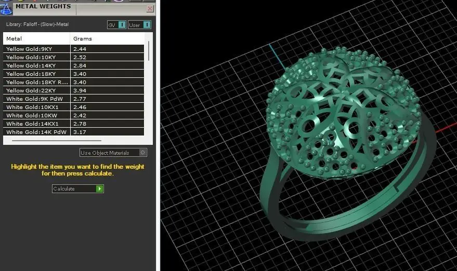Click the Metal Weights builder icon
The height and width of the screenshot is (271, 457).
pyautogui.click(x=6, y=8)
